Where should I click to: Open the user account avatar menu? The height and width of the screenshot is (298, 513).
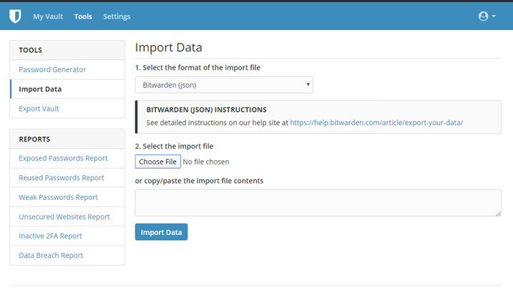487,16
